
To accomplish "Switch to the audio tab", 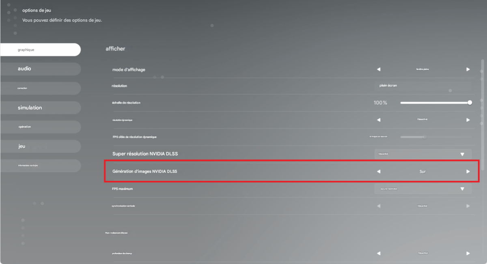I will click(40, 69).
